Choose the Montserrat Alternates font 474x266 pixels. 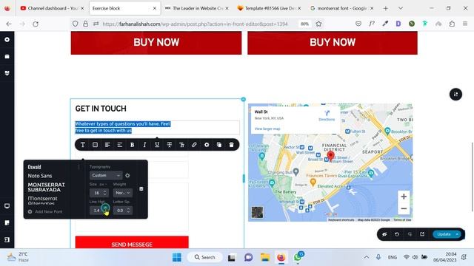pos(43,200)
